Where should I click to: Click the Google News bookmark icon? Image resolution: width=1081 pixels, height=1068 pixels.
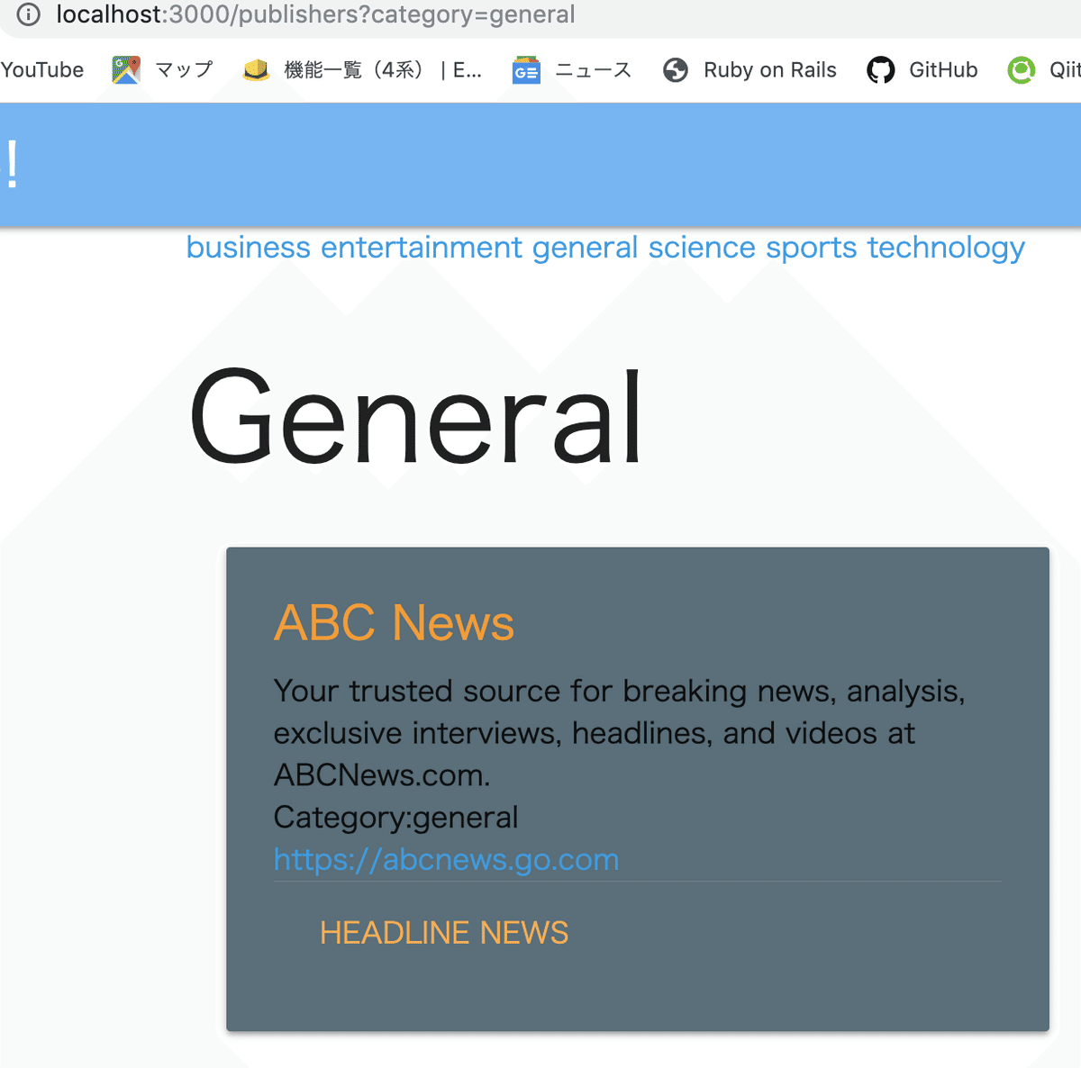coord(526,70)
